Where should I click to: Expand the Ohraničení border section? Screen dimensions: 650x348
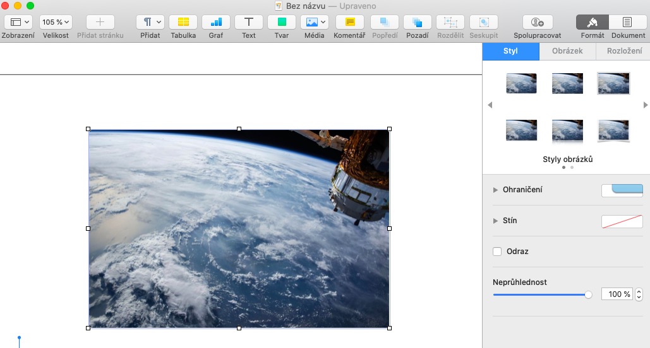point(496,190)
